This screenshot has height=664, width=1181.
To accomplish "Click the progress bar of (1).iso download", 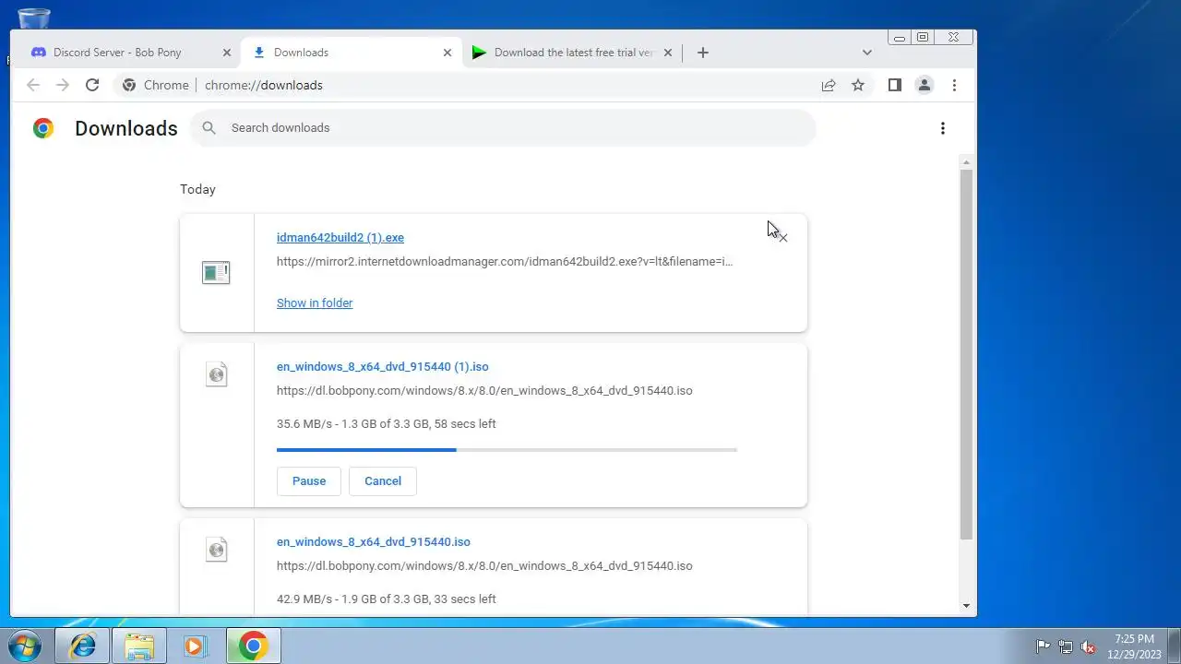I will 507,450.
